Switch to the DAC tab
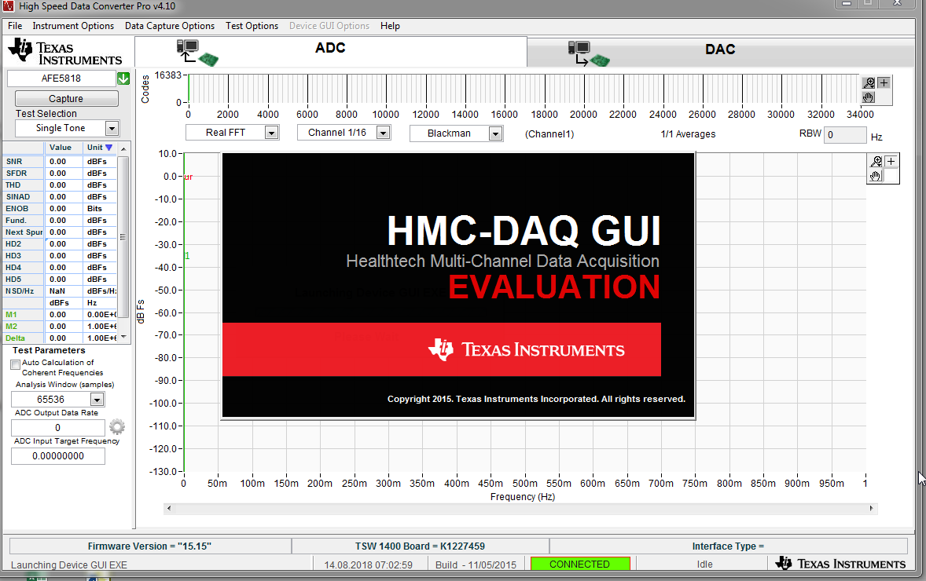This screenshot has height=581, width=926. click(x=721, y=52)
